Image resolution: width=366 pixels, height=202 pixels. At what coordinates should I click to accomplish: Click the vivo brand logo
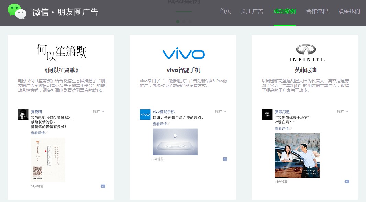click(x=183, y=54)
